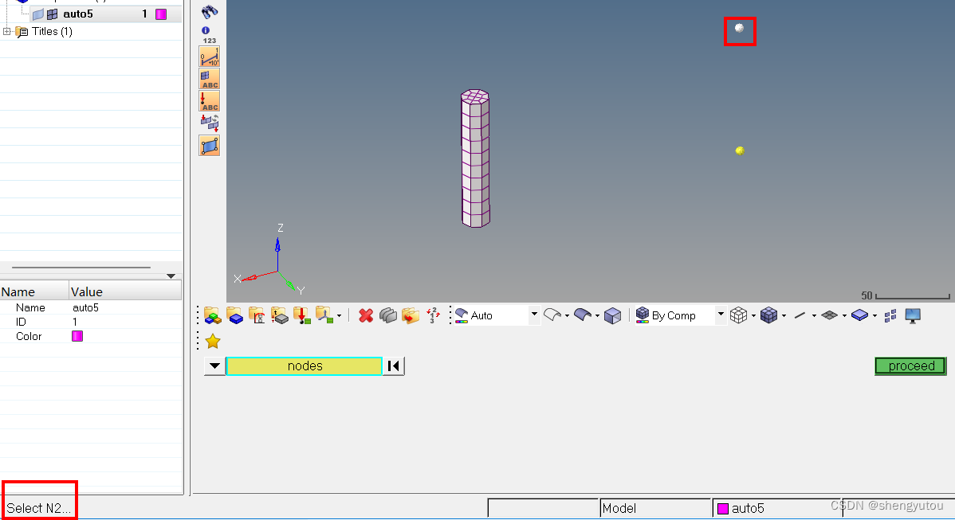Click the nodes reset arrow button
955x520 pixels.
coord(394,366)
